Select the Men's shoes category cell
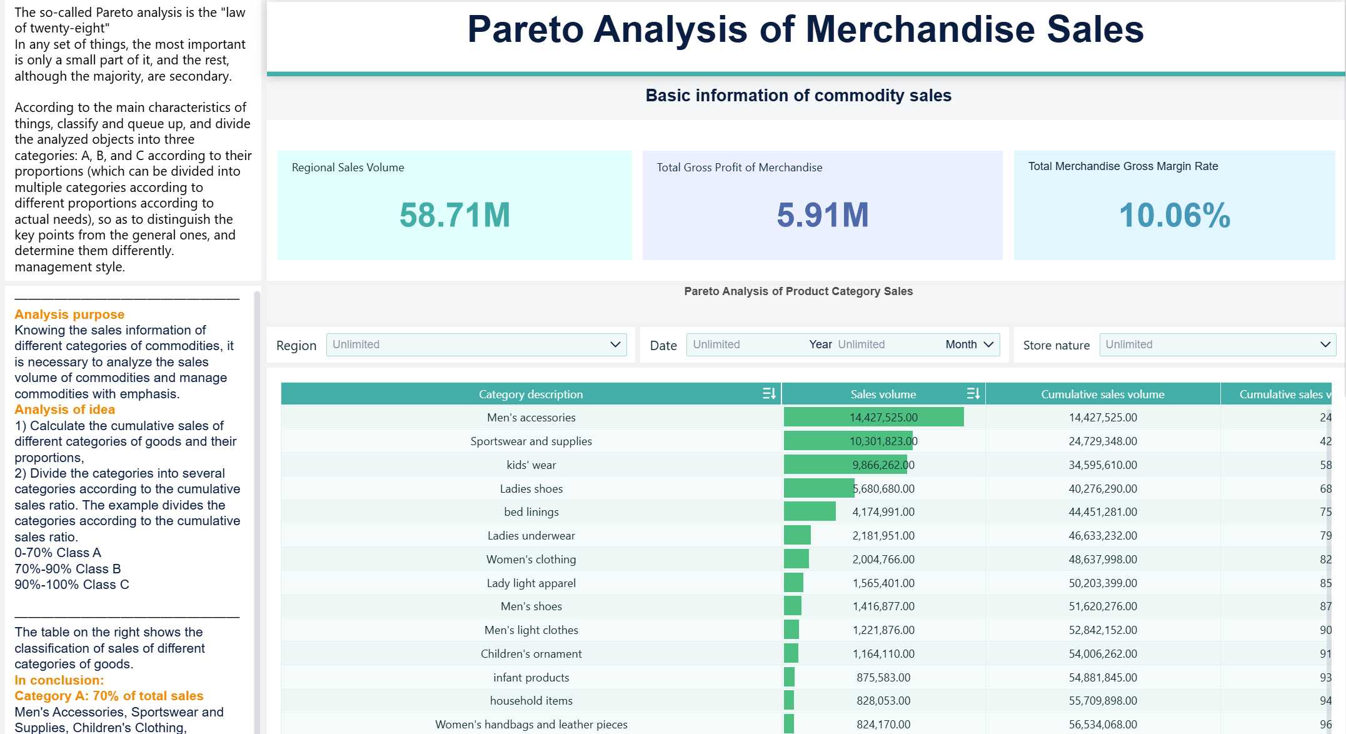1346x734 pixels. coord(531,606)
